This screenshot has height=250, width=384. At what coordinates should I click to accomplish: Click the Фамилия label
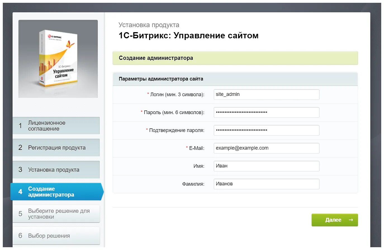click(193, 184)
